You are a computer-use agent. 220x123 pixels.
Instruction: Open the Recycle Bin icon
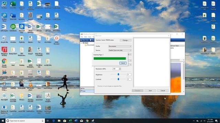4,39
